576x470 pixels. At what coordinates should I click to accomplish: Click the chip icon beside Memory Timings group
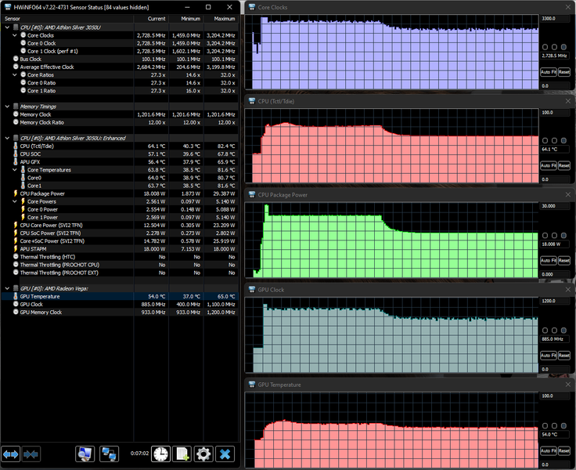tap(16, 107)
